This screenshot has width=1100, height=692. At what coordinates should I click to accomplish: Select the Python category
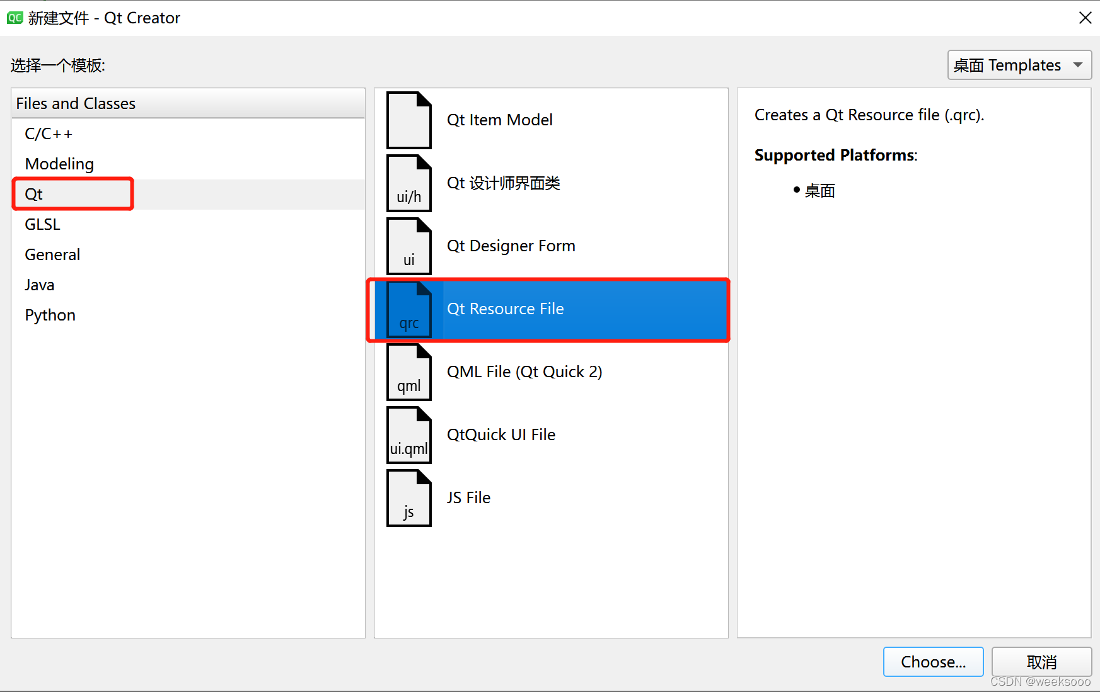pos(188,315)
